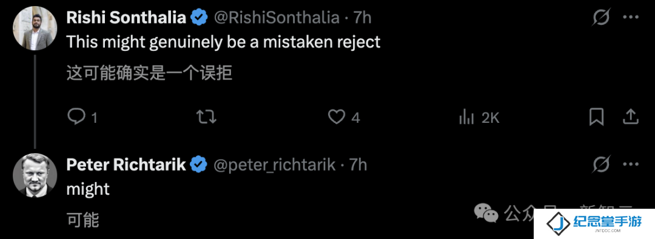Click Rishi Sonthalia's verified badge

click(x=199, y=18)
